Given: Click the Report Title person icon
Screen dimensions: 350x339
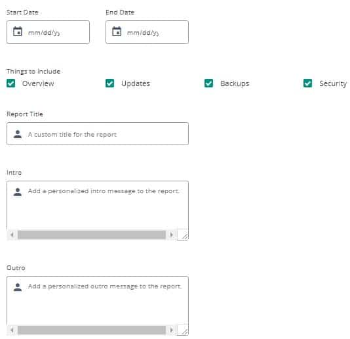Looking at the screenshot, I should point(18,134).
